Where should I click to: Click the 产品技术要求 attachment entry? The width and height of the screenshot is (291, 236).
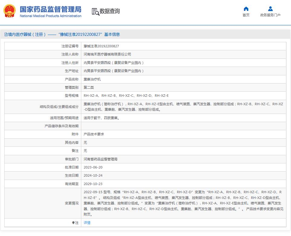tap(94, 134)
